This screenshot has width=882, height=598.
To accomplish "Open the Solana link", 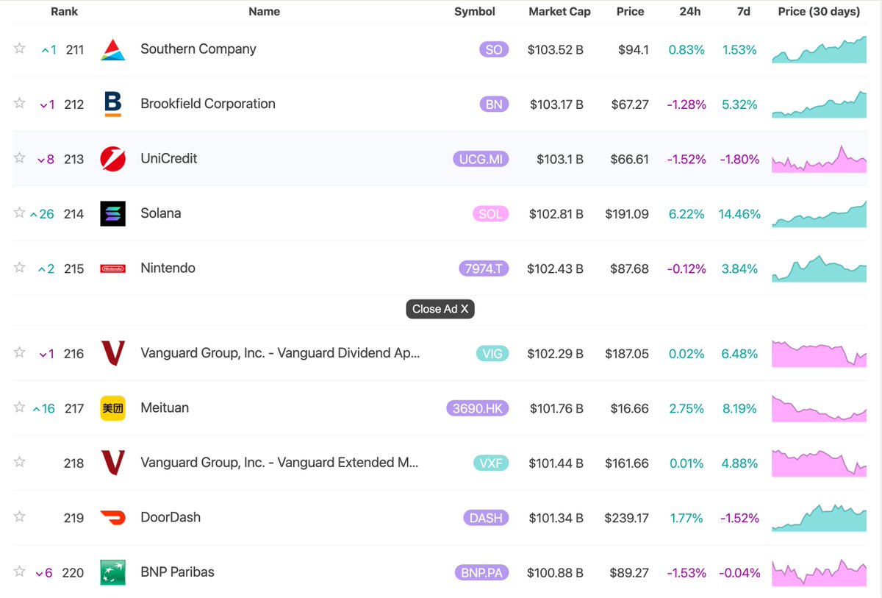I will [161, 213].
